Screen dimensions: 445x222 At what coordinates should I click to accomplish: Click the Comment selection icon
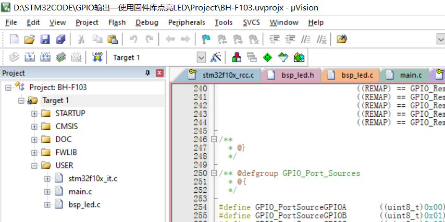[x=306, y=39]
